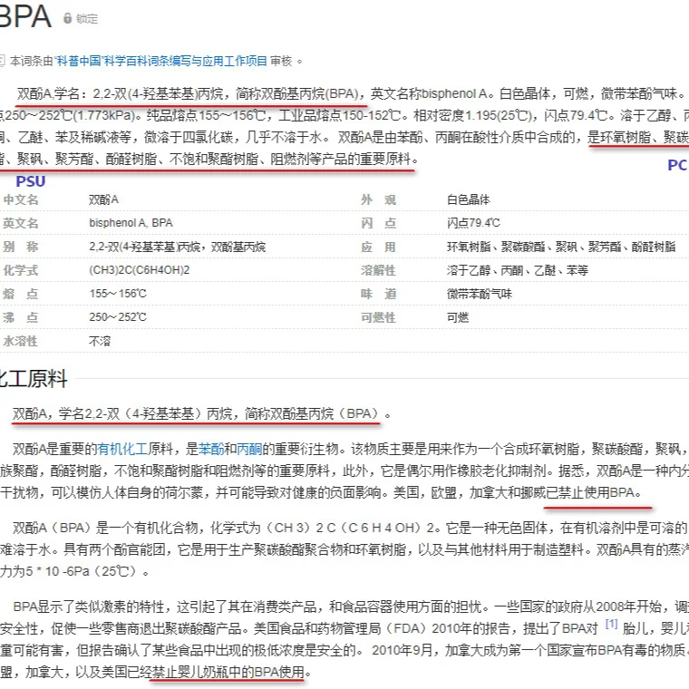Click the 应用 field label
Image resolution: width=689 pixels, height=689 pixels.
pos(378,247)
